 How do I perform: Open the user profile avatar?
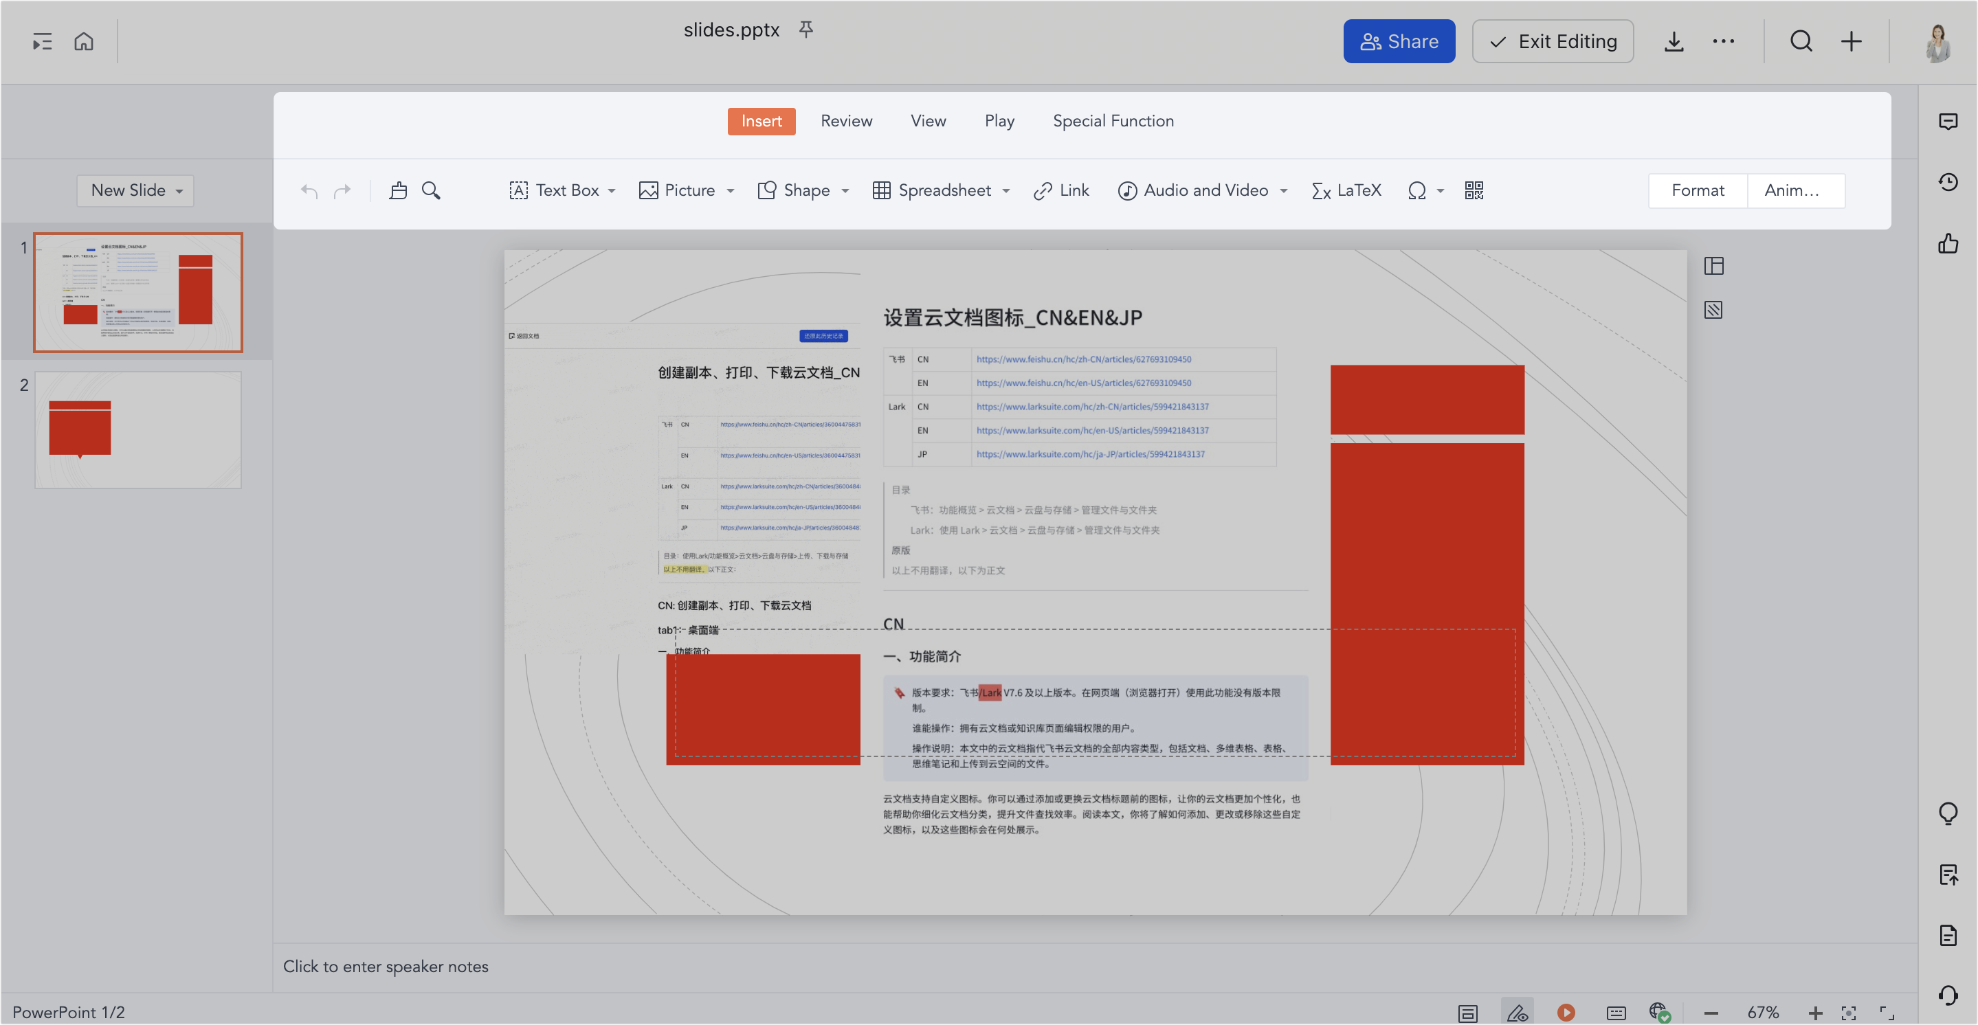click(x=1937, y=42)
